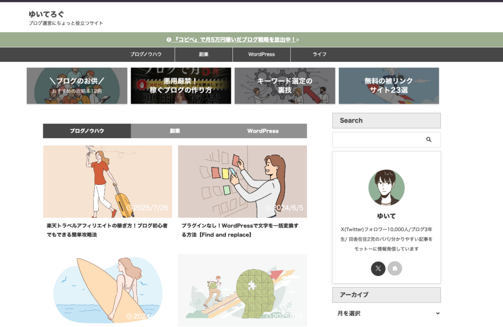Open the WordPress Find and replace article
The width and height of the screenshot is (503, 327).
[x=240, y=230]
